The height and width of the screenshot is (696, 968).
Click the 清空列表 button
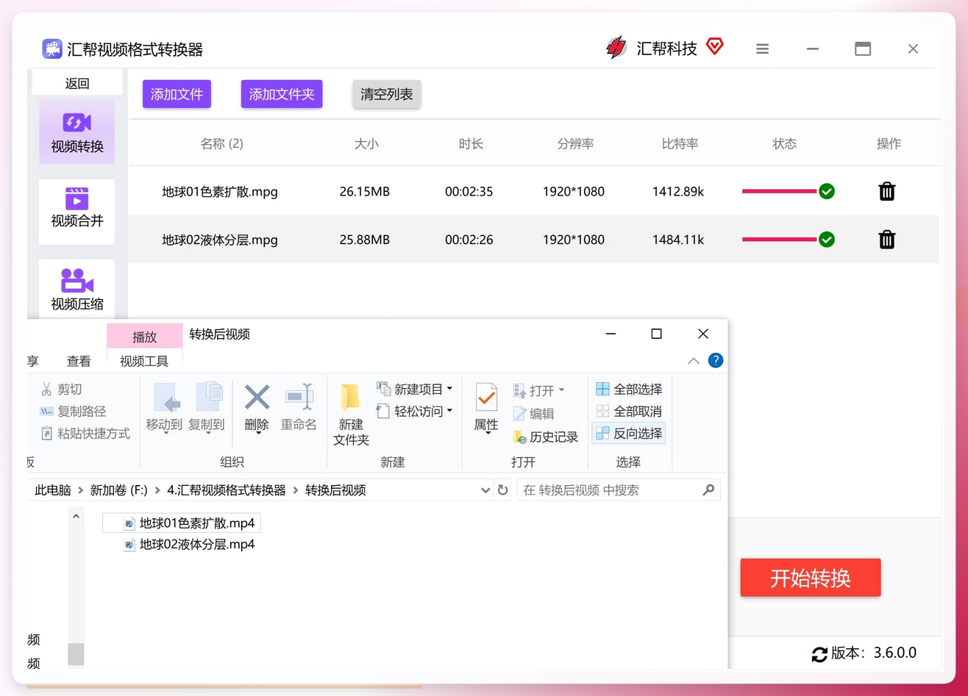coord(387,94)
